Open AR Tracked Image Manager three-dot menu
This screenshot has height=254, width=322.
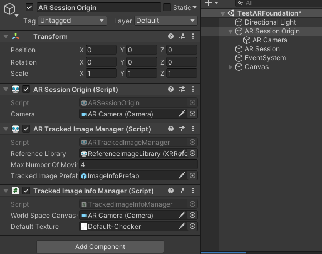click(193, 129)
